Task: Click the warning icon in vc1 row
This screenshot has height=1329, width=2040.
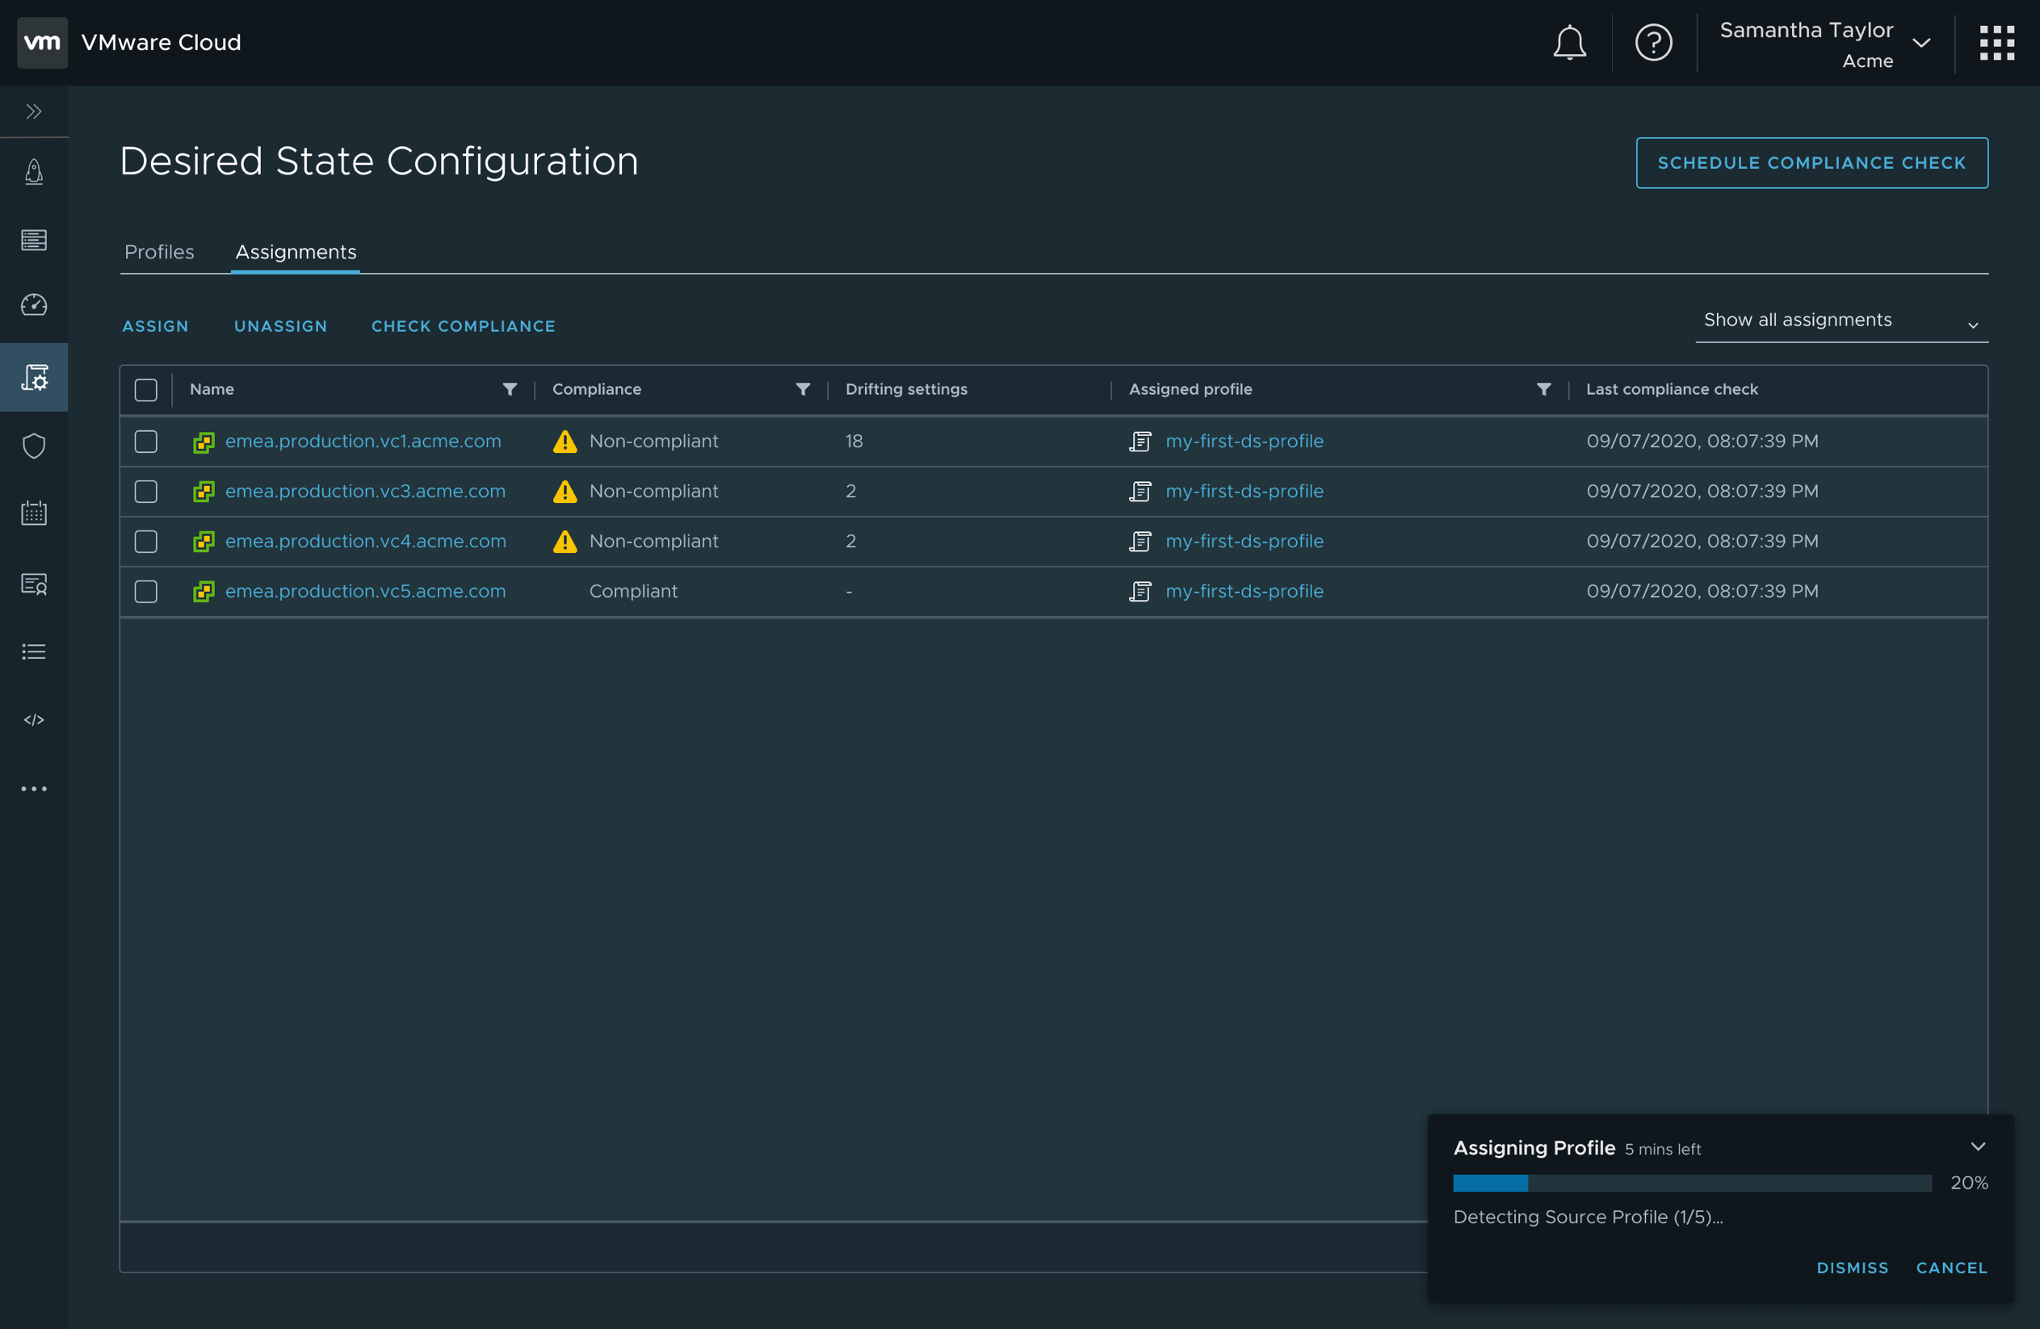Action: 565,442
